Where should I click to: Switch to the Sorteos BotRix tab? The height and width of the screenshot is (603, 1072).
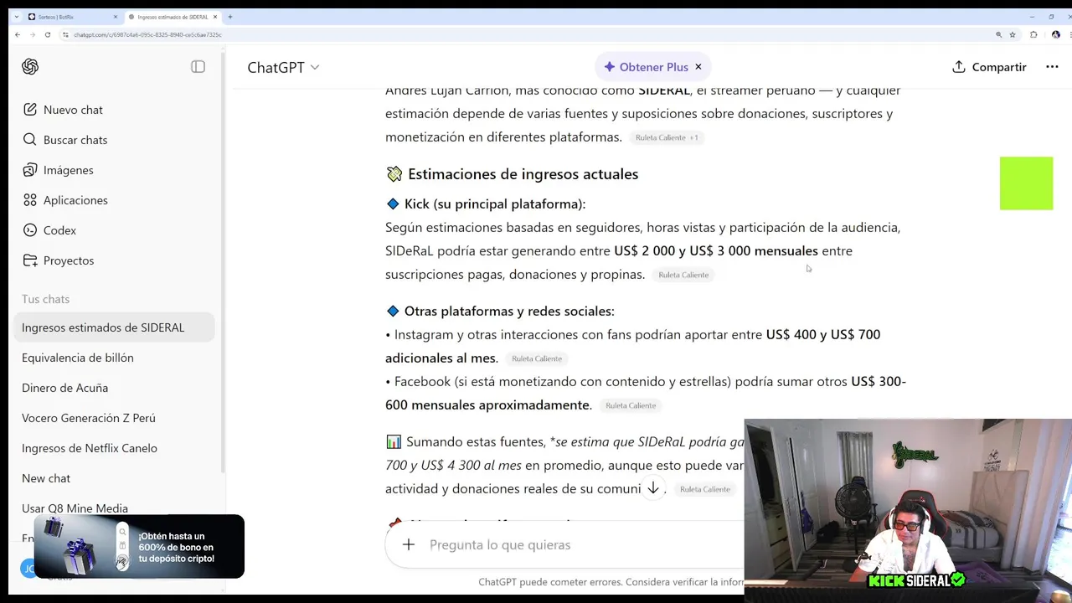[x=73, y=17]
